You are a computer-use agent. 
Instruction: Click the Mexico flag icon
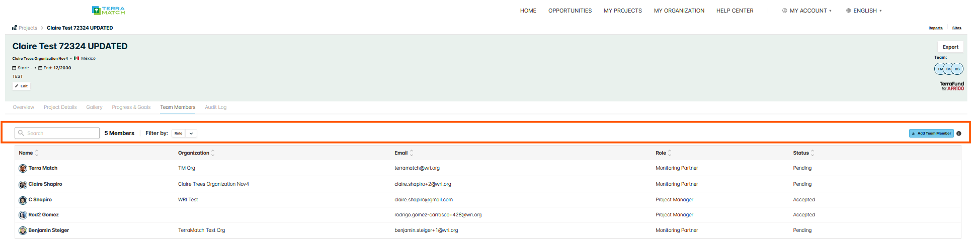point(76,58)
